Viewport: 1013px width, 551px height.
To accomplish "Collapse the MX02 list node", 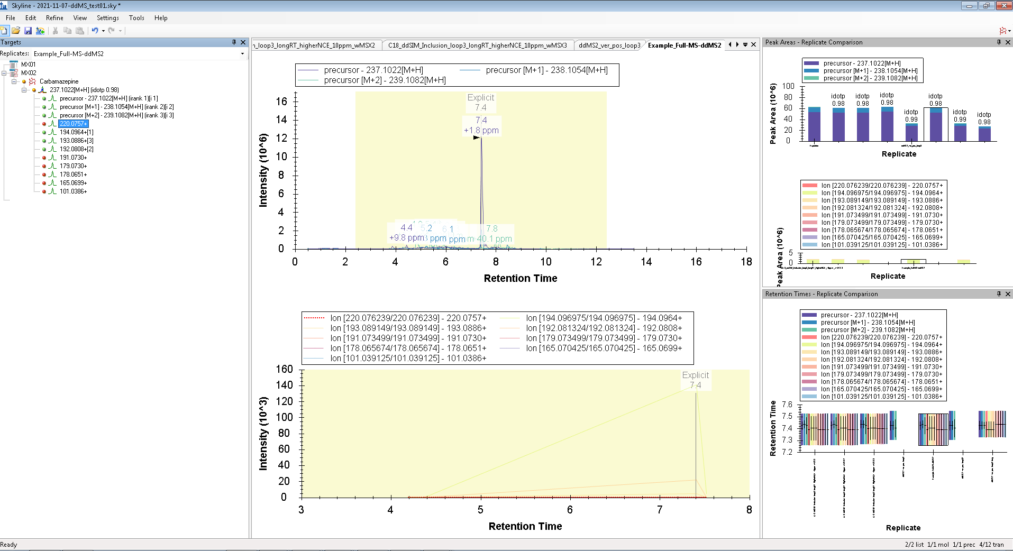I will 4,73.
